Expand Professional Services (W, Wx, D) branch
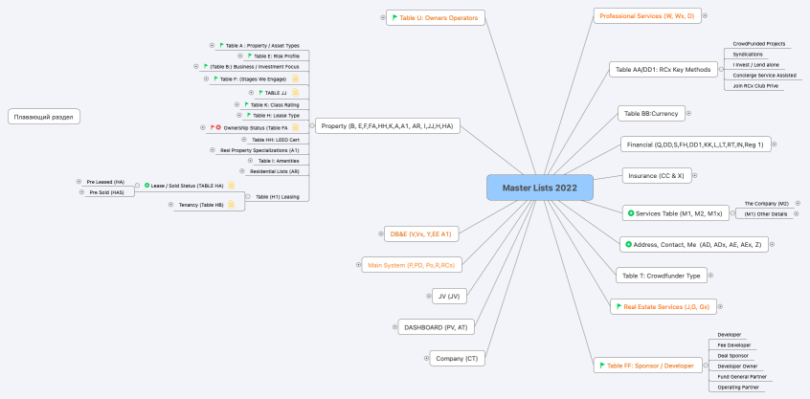Screen dimensions: 810x399 tap(705, 15)
